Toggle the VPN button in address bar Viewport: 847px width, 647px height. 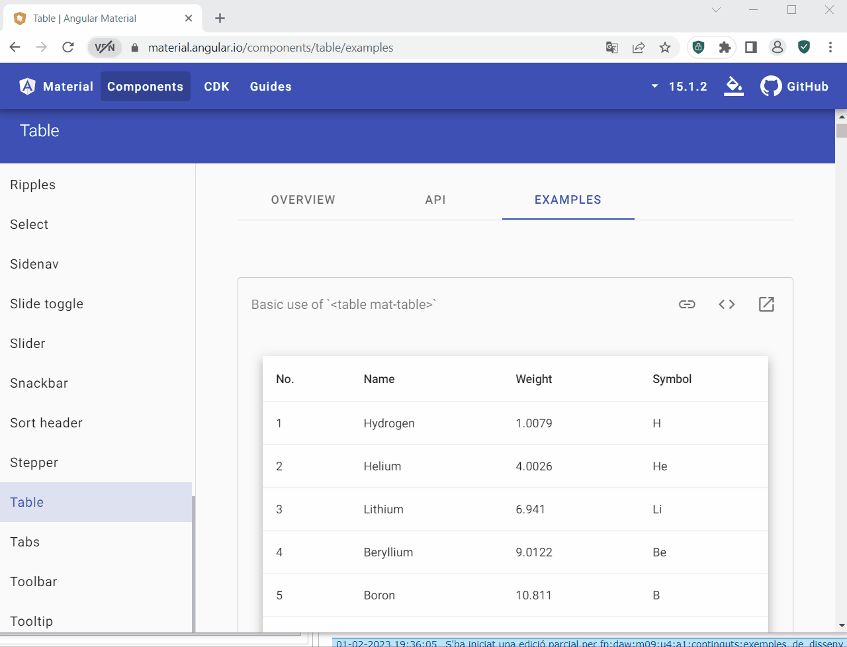105,48
